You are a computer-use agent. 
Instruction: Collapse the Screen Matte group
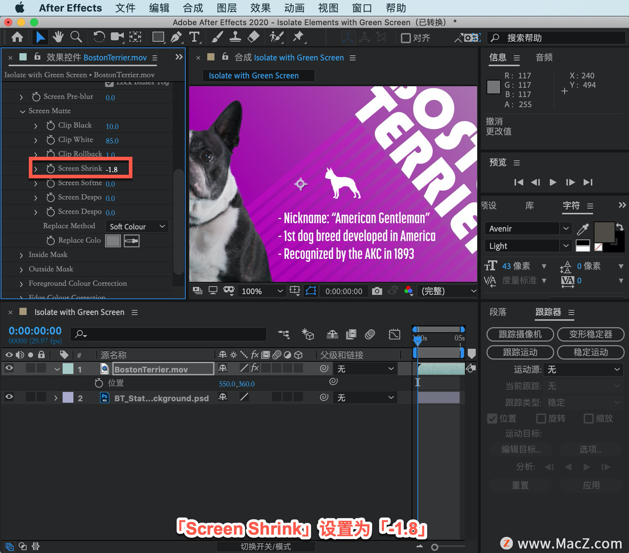(22, 111)
